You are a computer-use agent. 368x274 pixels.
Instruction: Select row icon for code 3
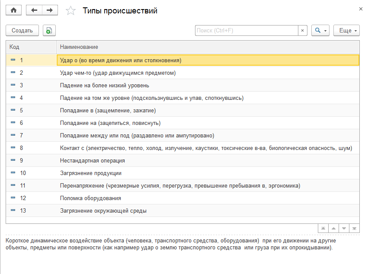tap(13, 85)
